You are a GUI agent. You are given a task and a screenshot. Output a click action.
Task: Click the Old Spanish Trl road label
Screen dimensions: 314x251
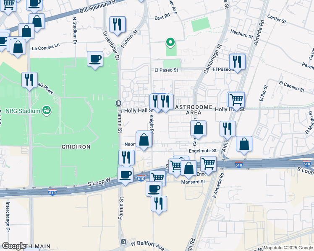click(x=97, y=7)
